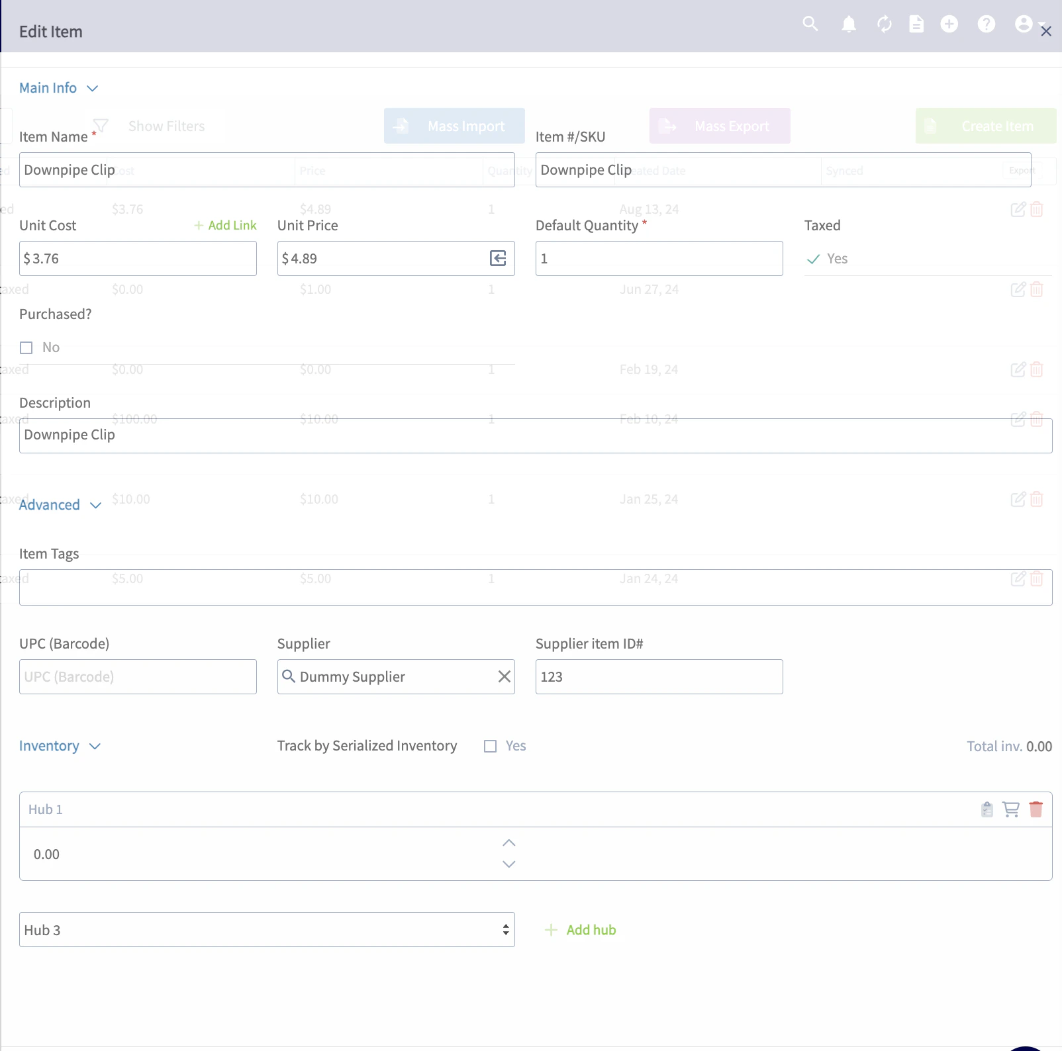
Task: Click the Supplier item ID# field
Action: 659,676
